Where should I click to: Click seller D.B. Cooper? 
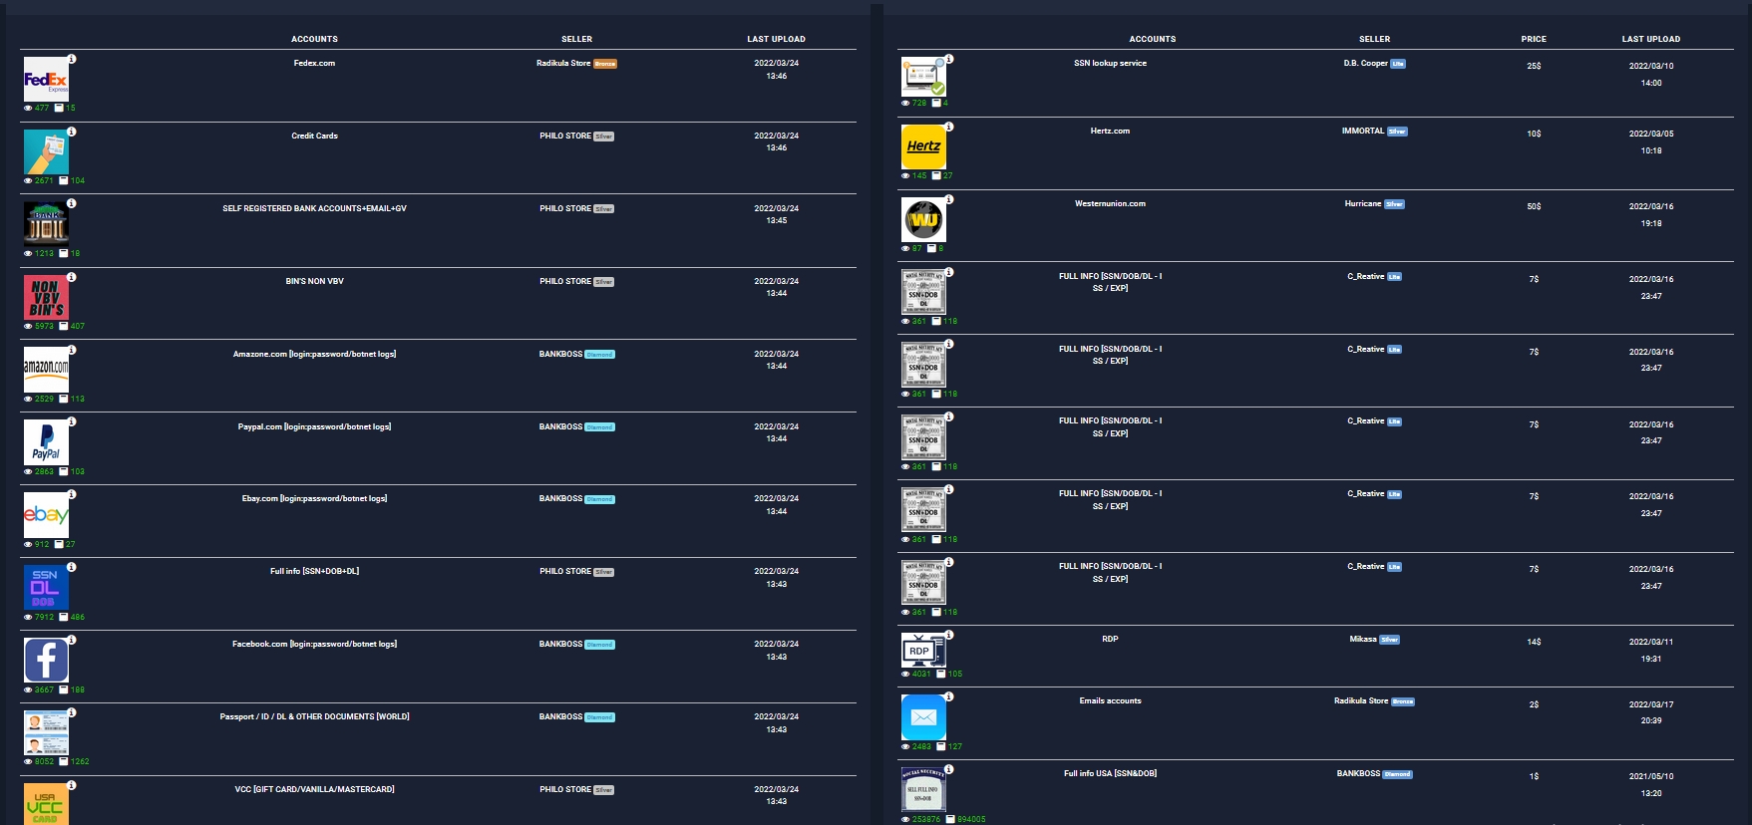pyautogui.click(x=1365, y=63)
